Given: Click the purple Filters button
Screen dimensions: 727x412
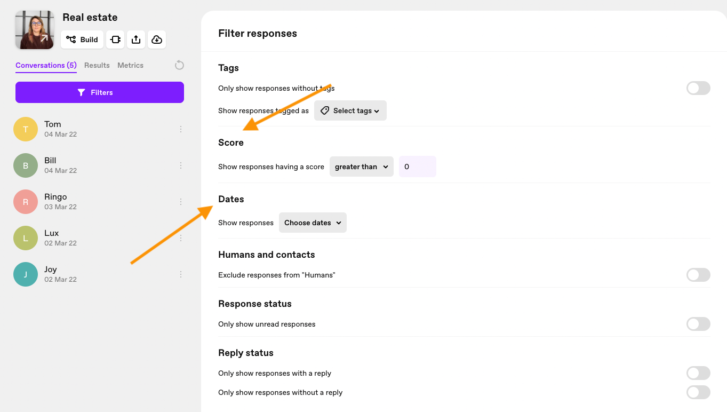Looking at the screenshot, I should pos(100,92).
